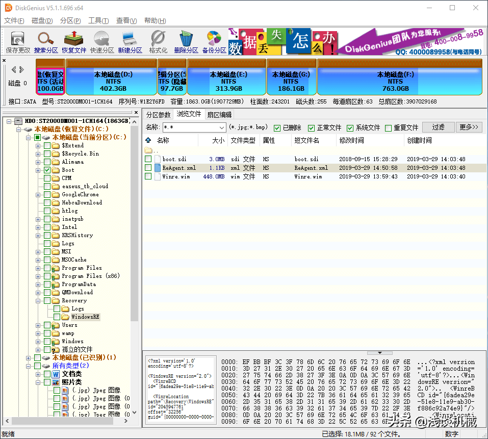
Task: Click the Backup Partition (备份分区) icon
Action: point(214,39)
